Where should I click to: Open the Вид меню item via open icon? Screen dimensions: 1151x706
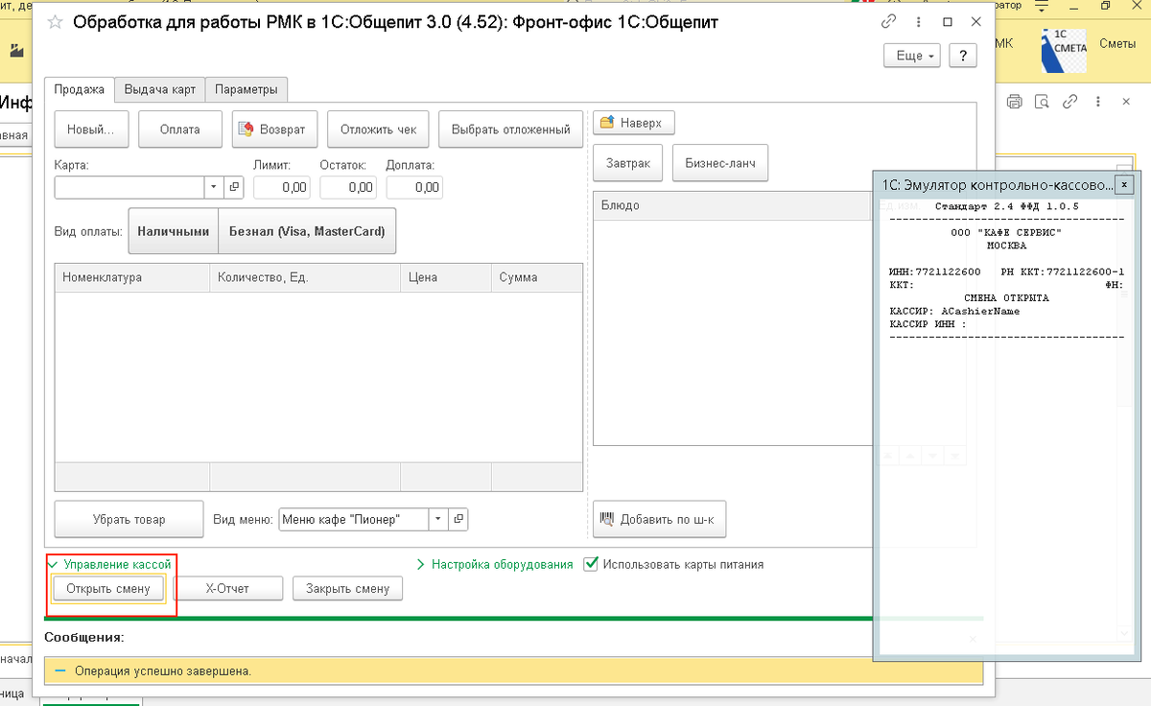[458, 519]
